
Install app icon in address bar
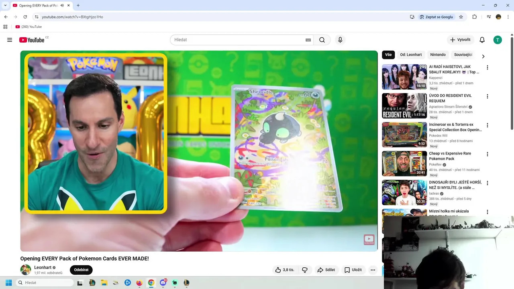coord(412,17)
